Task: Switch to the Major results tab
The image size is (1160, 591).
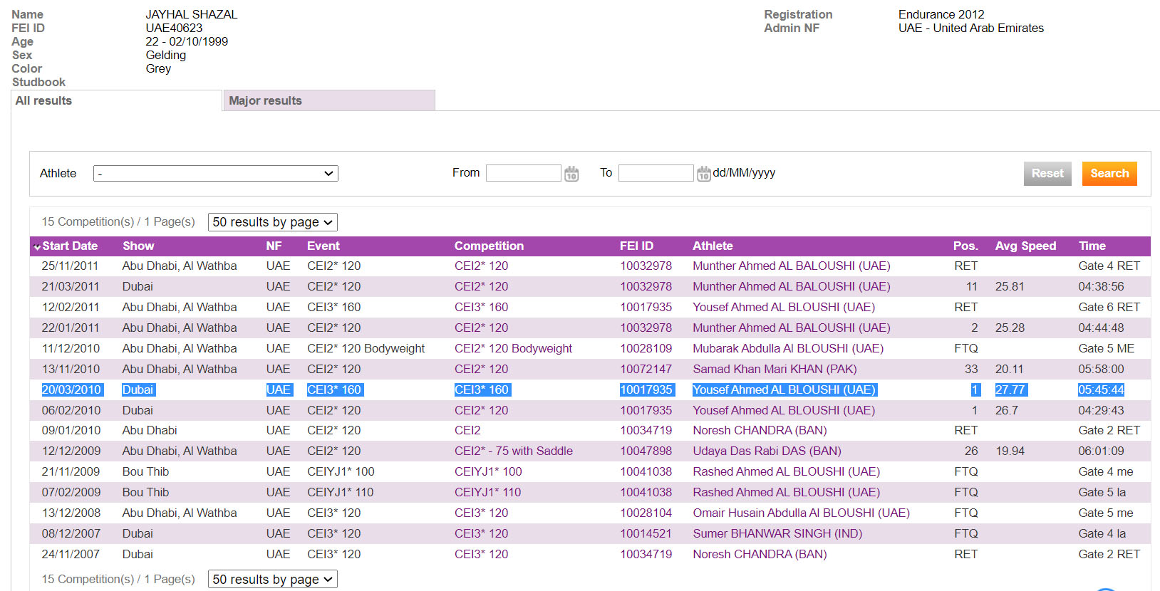Action: click(329, 100)
